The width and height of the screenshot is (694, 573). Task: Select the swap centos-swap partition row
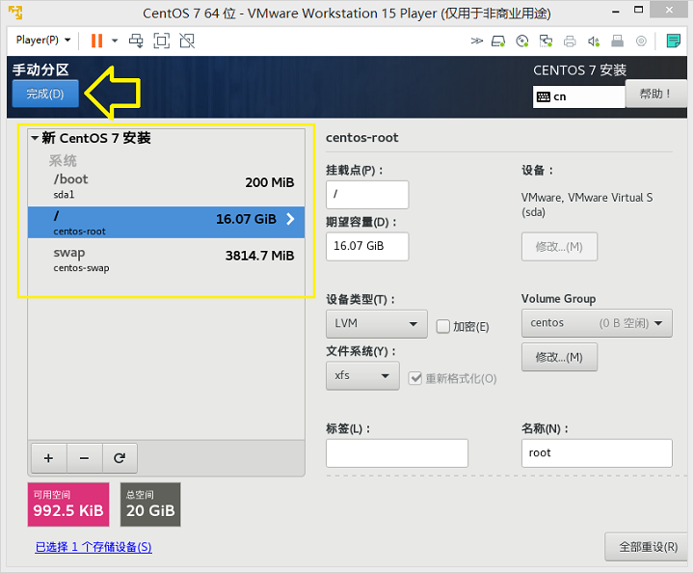point(166,259)
